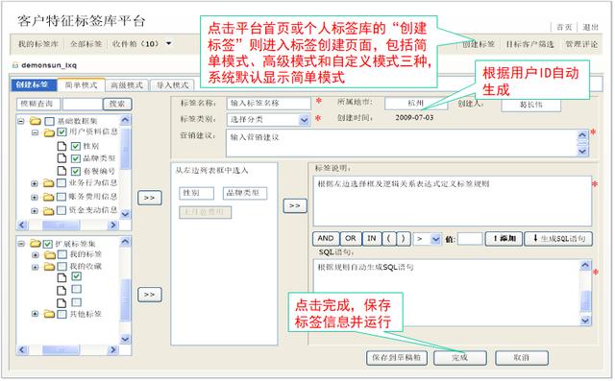Click the 标签名称 input field
615x381 pixels.
point(269,103)
